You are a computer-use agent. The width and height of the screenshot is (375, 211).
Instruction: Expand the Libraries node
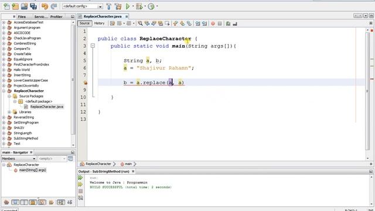9,112
